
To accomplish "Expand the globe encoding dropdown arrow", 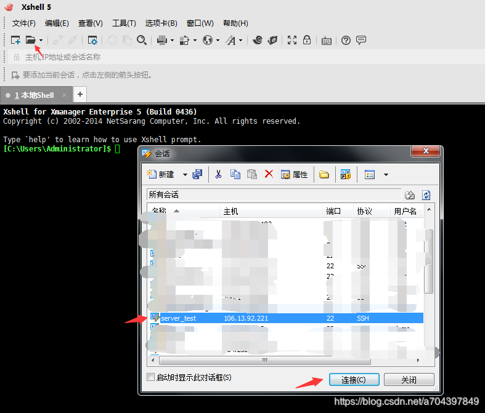I will [218, 40].
